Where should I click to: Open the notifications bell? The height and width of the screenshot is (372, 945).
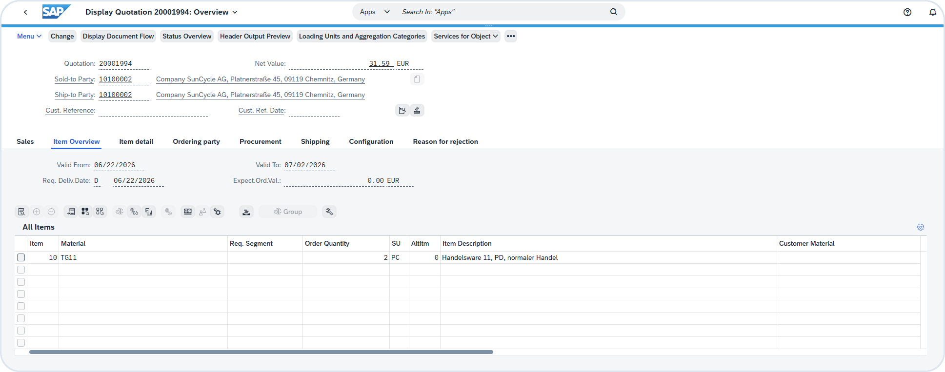(x=933, y=12)
